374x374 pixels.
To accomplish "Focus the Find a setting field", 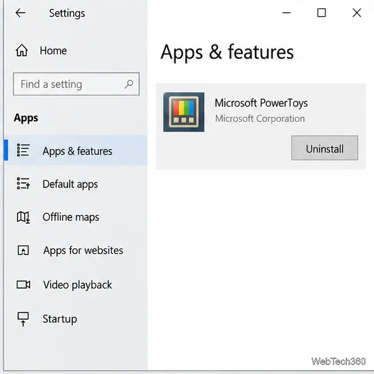I will pyautogui.click(x=76, y=84).
